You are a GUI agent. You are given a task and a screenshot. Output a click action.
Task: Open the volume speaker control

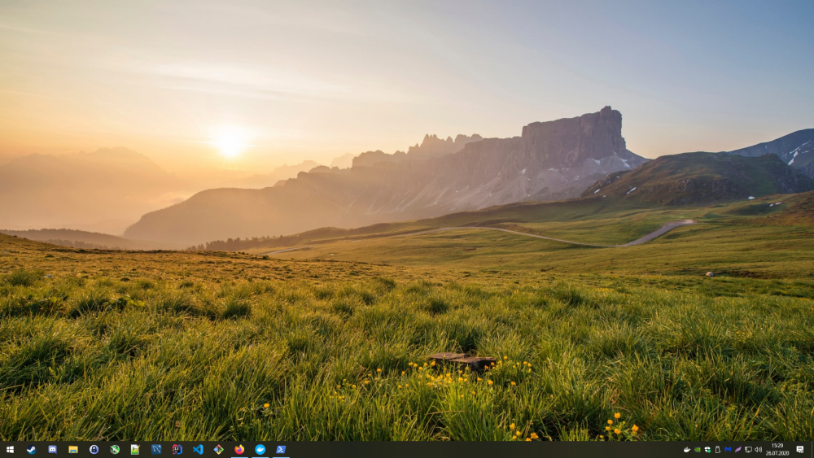[x=758, y=449]
